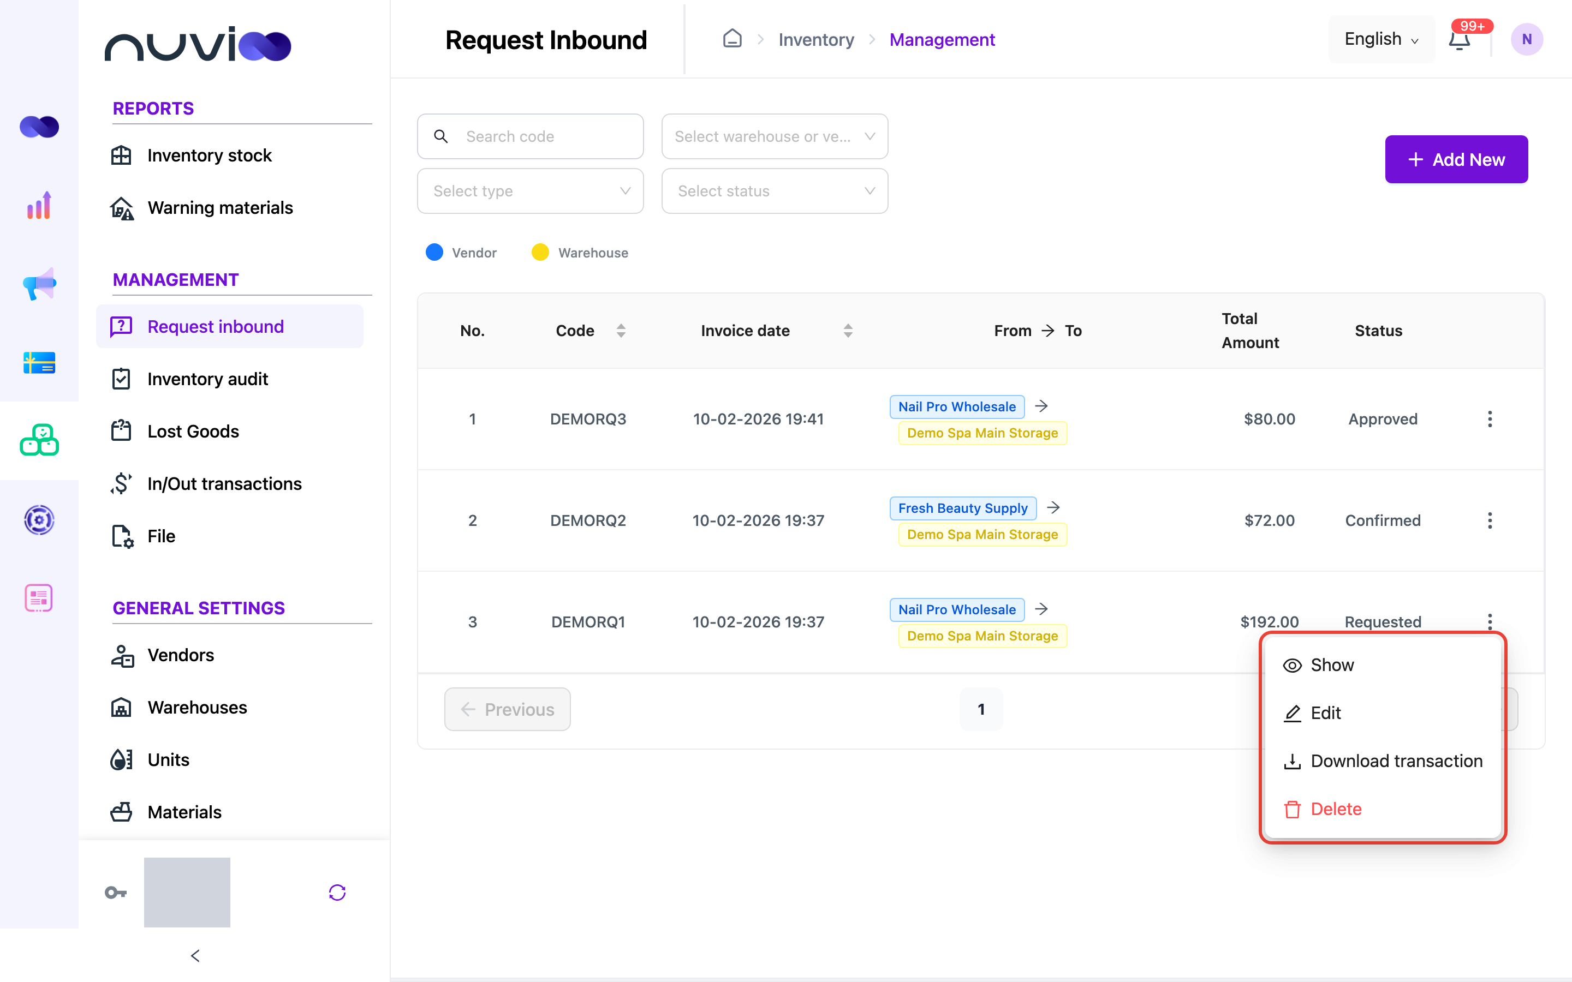1572x982 pixels.
Task: Click the Nuvi wordmark logo in the sidebar
Action: [198, 44]
